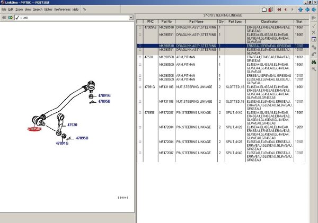Image resolution: width=318 pixels, height=223 pixels.
Task: Select checkbox for MF431186 start 11061
Action: tap(140, 87)
